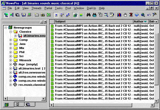Expand the alt.binaries.sou group node
The height and width of the screenshot is (110, 160).
(x=15, y=36)
